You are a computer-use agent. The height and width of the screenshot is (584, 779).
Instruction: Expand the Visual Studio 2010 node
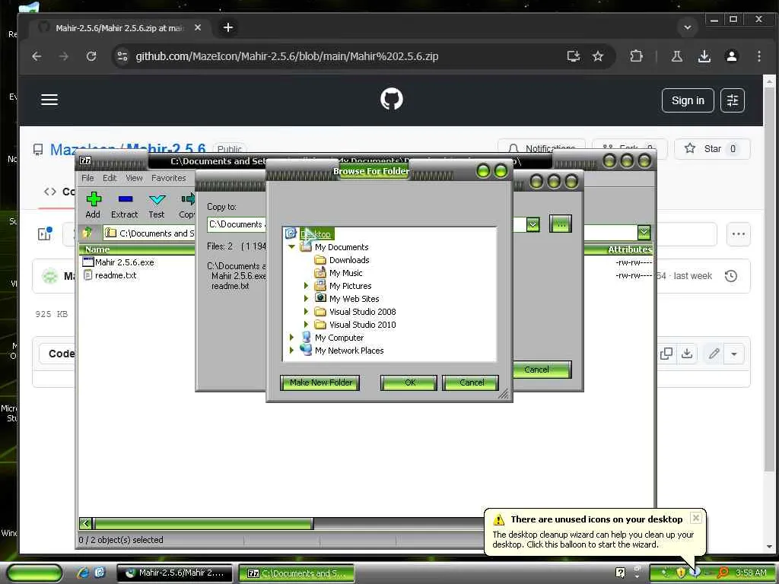point(306,324)
